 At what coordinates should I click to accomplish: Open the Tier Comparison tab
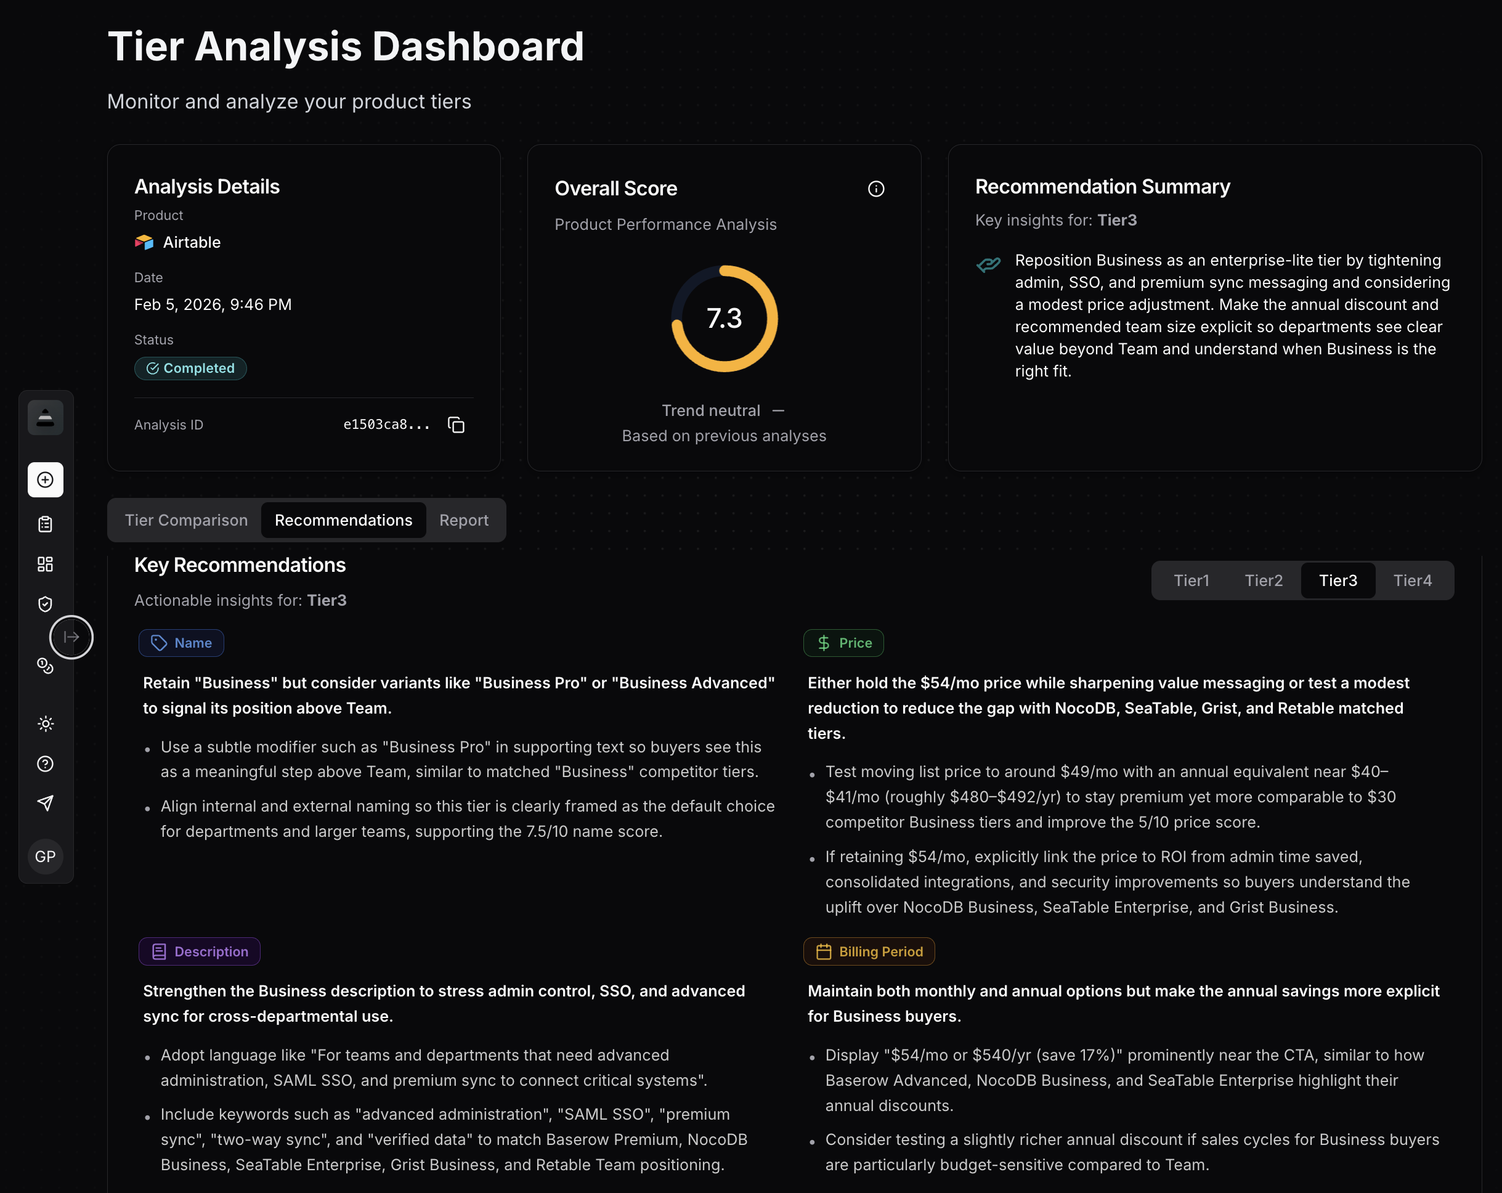click(x=186, y=520)
